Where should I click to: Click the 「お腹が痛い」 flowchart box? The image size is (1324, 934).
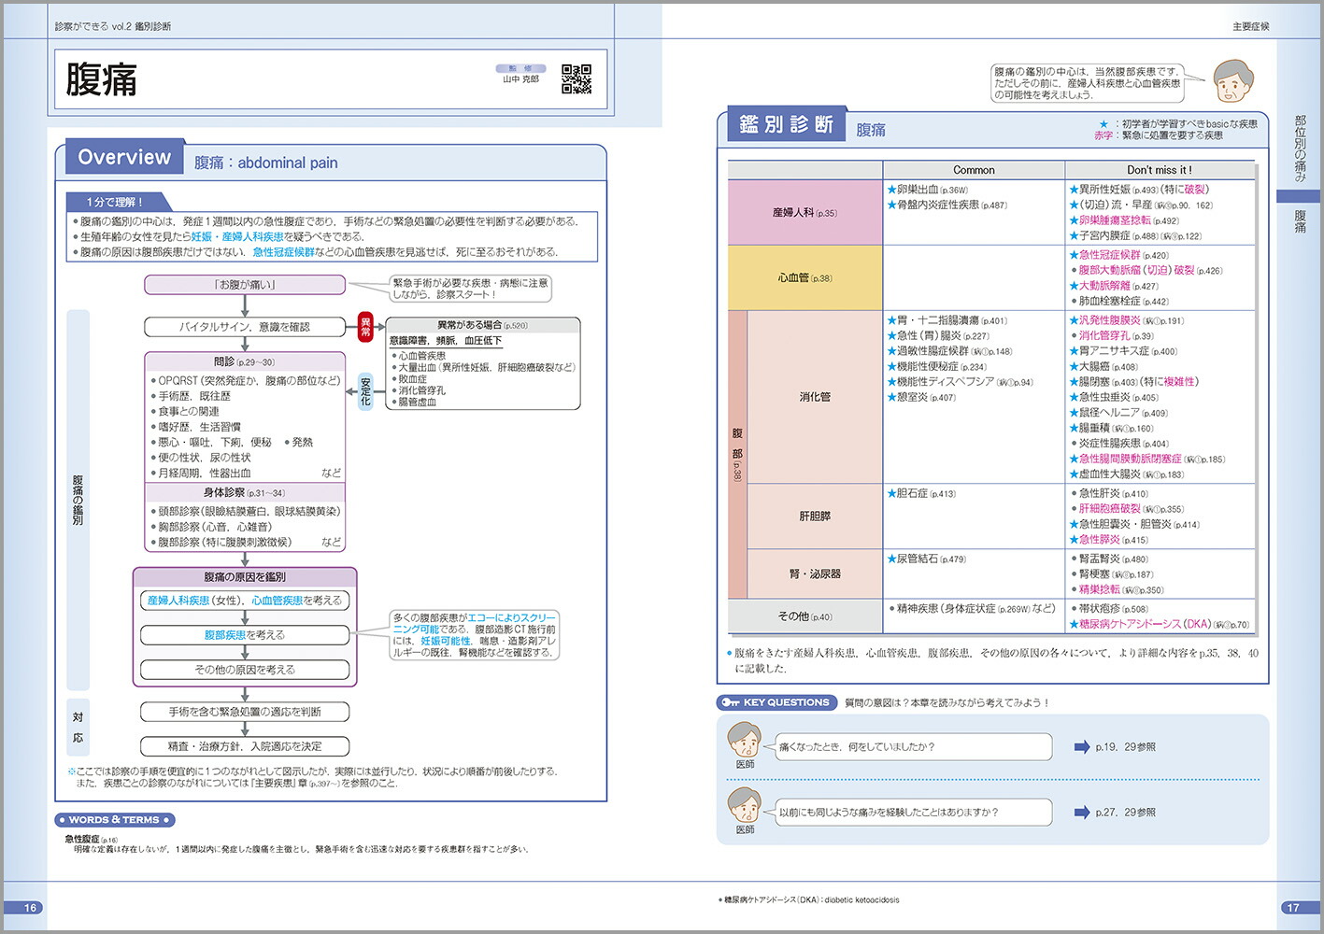click(x=245, y=285)
